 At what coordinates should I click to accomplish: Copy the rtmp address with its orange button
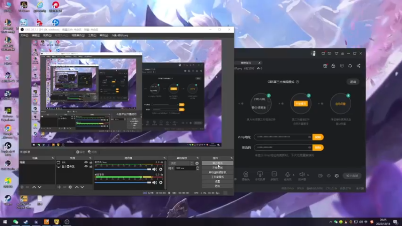(x=318, y=137)
